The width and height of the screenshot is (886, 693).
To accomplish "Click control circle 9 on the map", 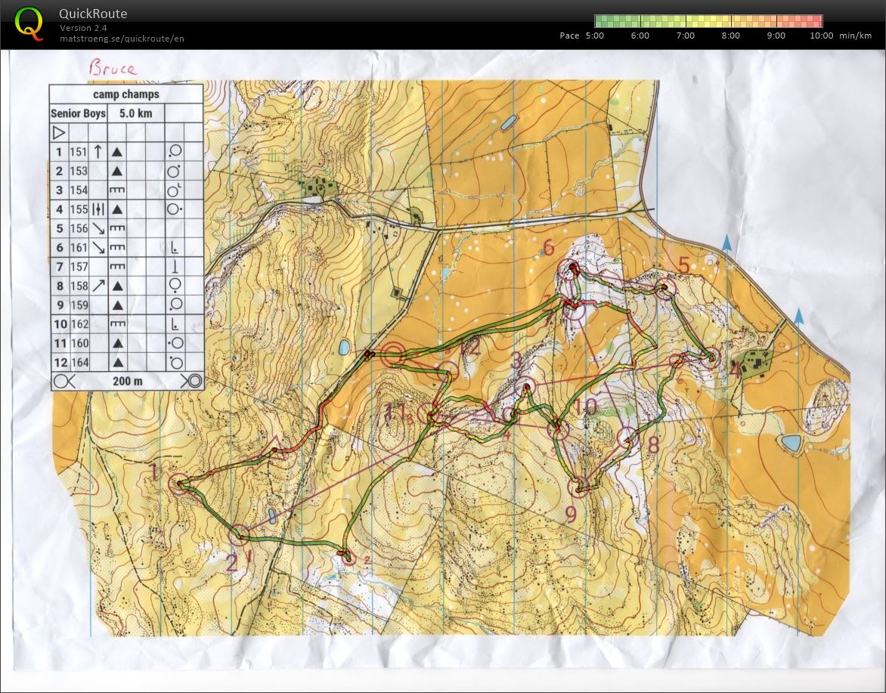I will (581, 487).
